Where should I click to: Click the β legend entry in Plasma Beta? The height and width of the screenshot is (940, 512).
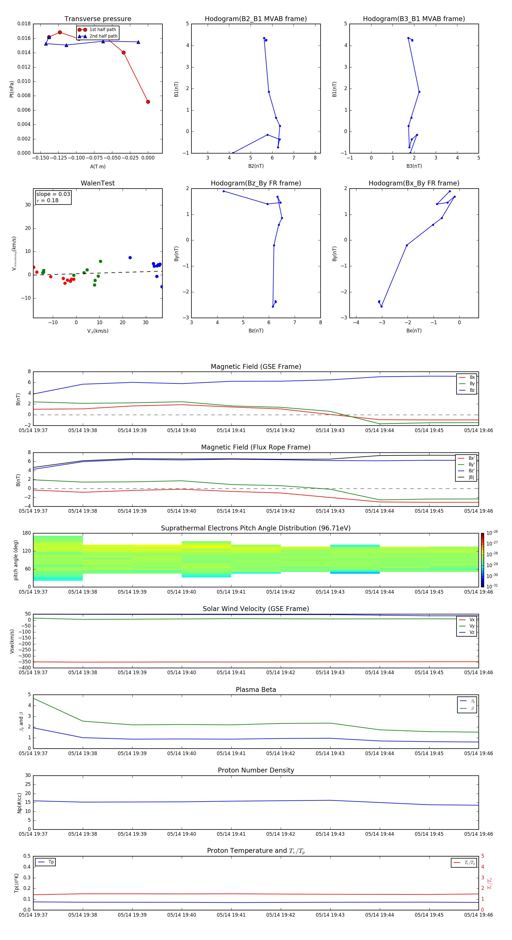pos(467,708)
